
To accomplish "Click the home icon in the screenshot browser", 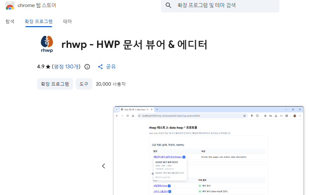I will tap(133, 116).
